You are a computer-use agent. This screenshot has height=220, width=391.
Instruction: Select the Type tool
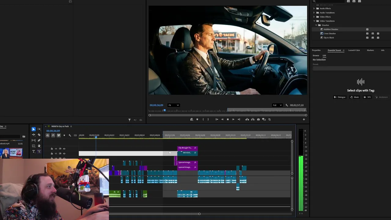coord(34,151)
